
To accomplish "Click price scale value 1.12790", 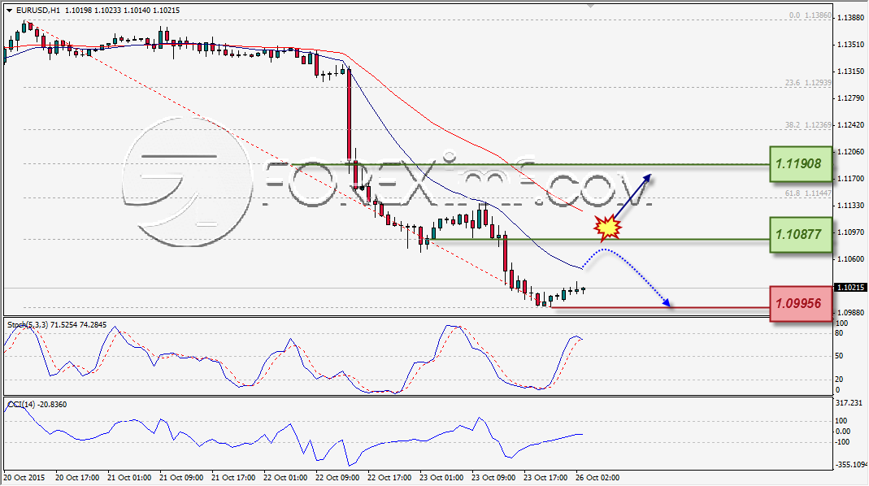I will coord(851,98).
